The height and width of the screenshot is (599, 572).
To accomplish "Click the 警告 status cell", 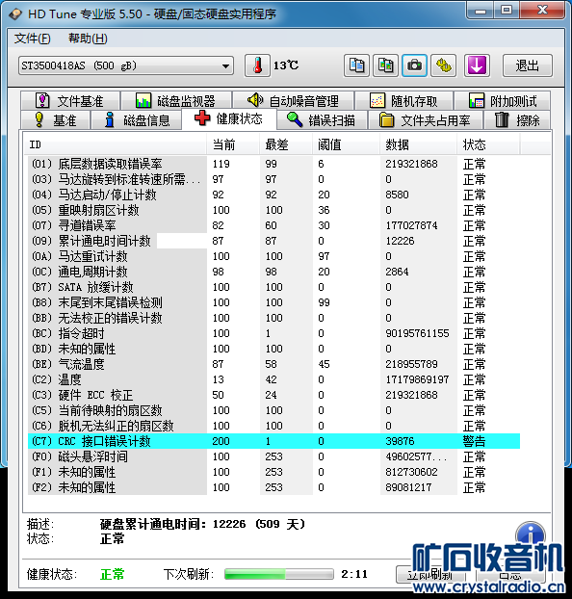I will click(474, 441).
